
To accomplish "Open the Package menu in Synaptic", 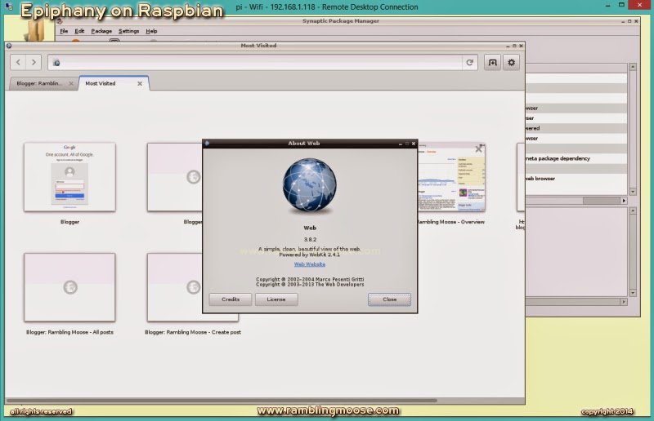I will [101, 31].
